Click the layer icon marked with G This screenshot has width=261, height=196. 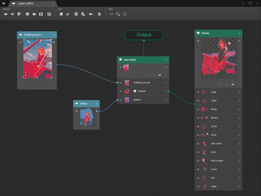click(x=12, y=14)
